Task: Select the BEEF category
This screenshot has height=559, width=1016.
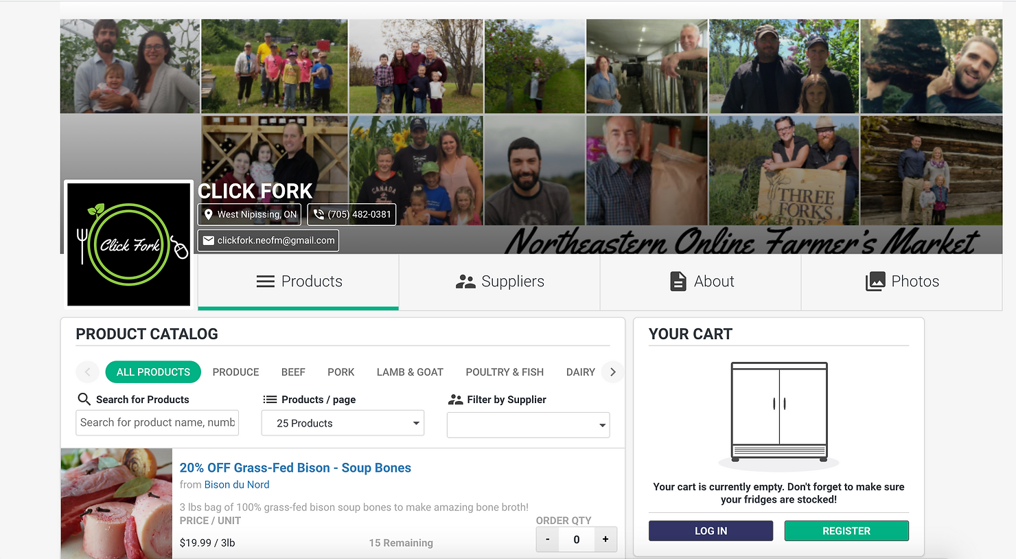Action: pos(293,372)
